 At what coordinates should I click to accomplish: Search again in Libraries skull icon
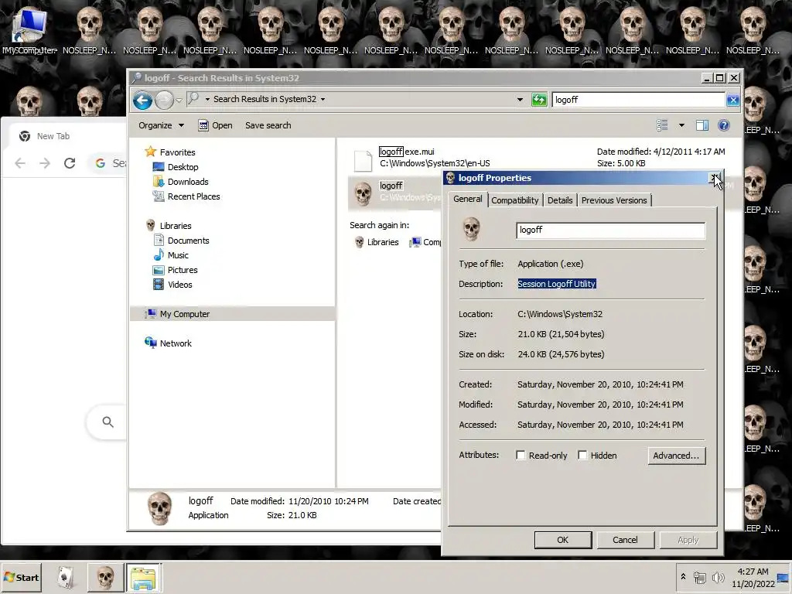359,242
